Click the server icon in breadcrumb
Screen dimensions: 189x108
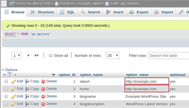[12, 4]
